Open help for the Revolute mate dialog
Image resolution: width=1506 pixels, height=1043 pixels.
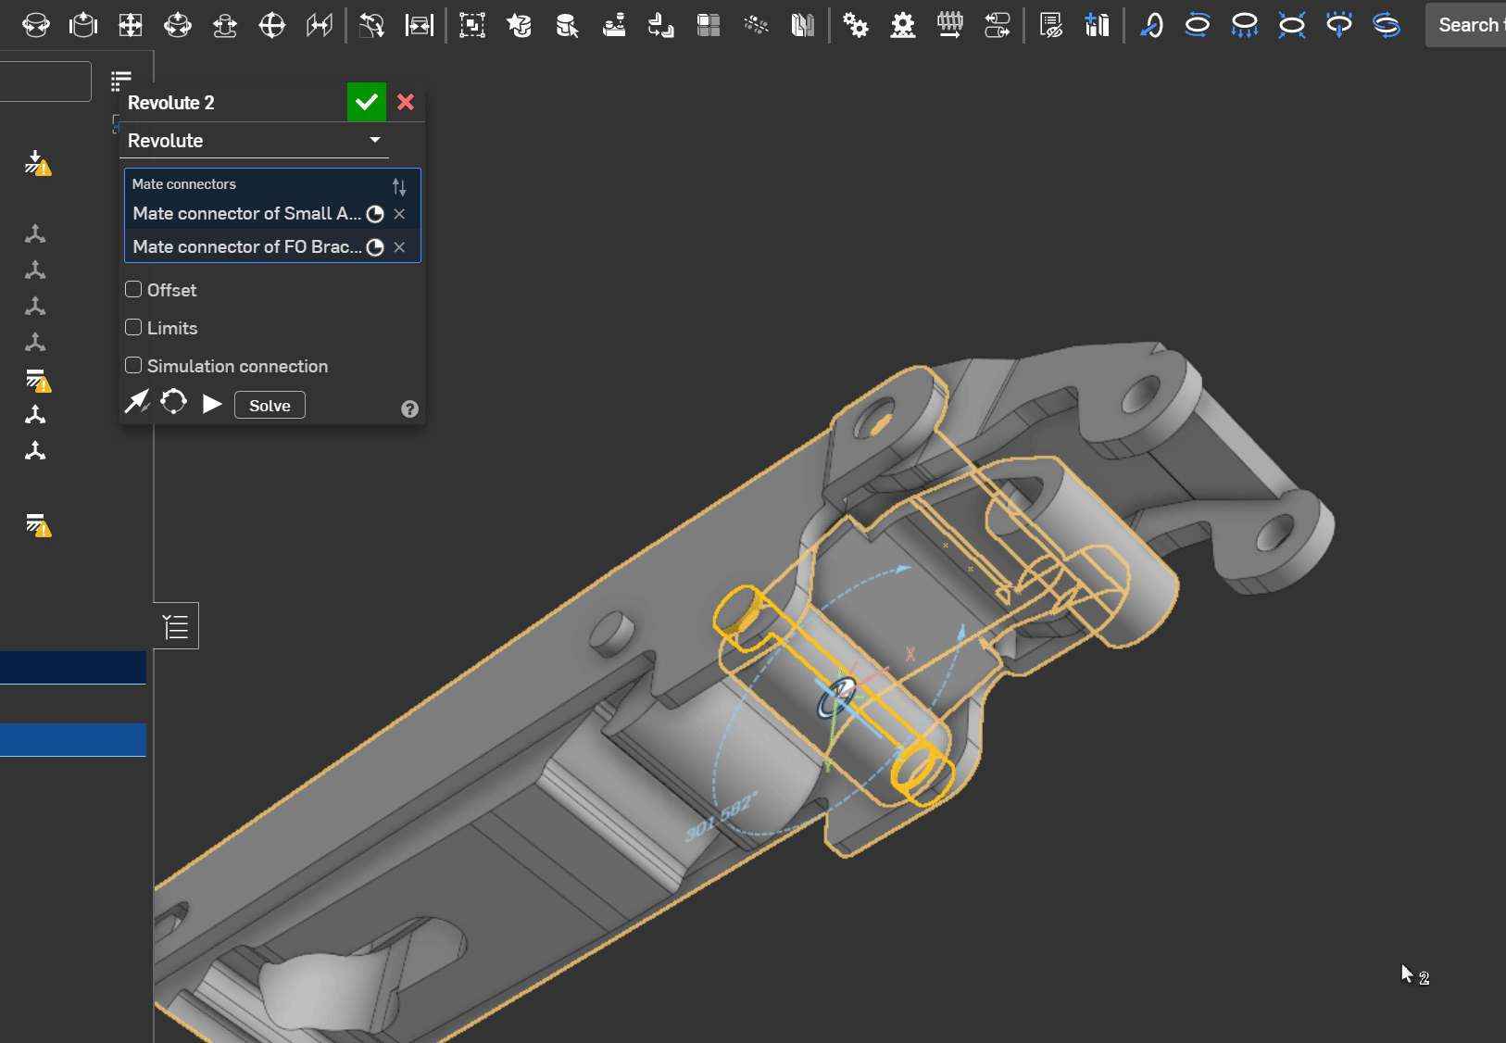409,409
